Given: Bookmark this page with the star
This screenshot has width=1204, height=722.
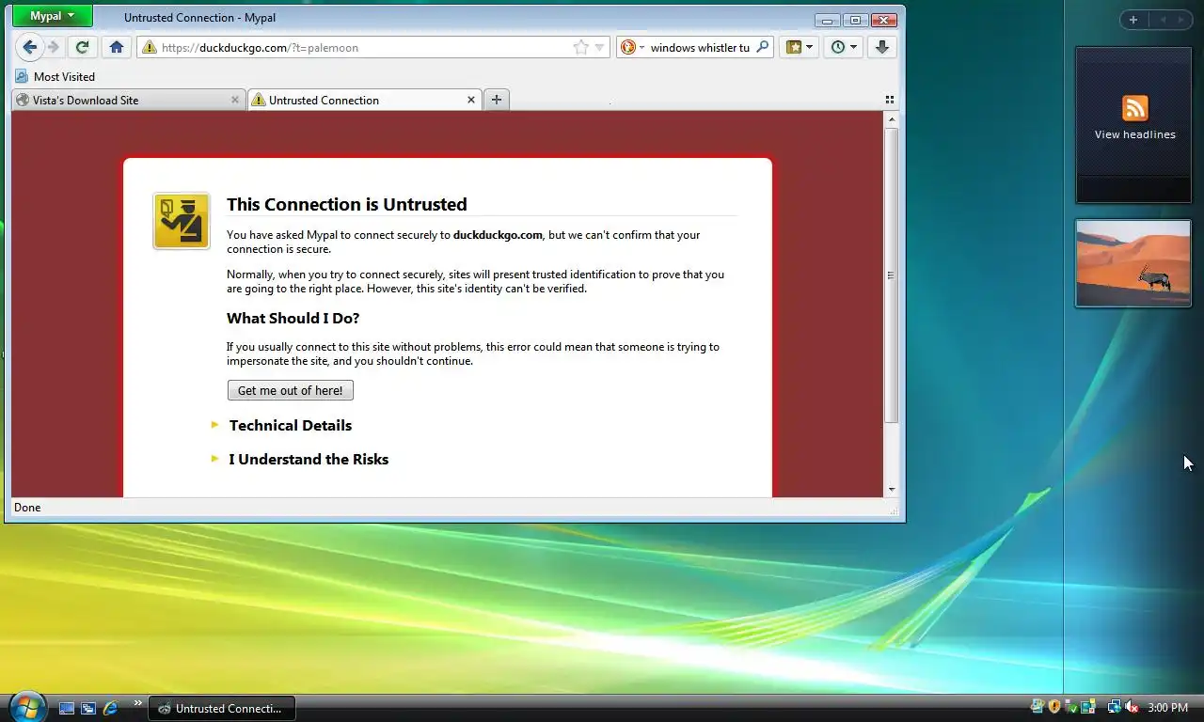Looking at the screenshot, I should 581,47.
